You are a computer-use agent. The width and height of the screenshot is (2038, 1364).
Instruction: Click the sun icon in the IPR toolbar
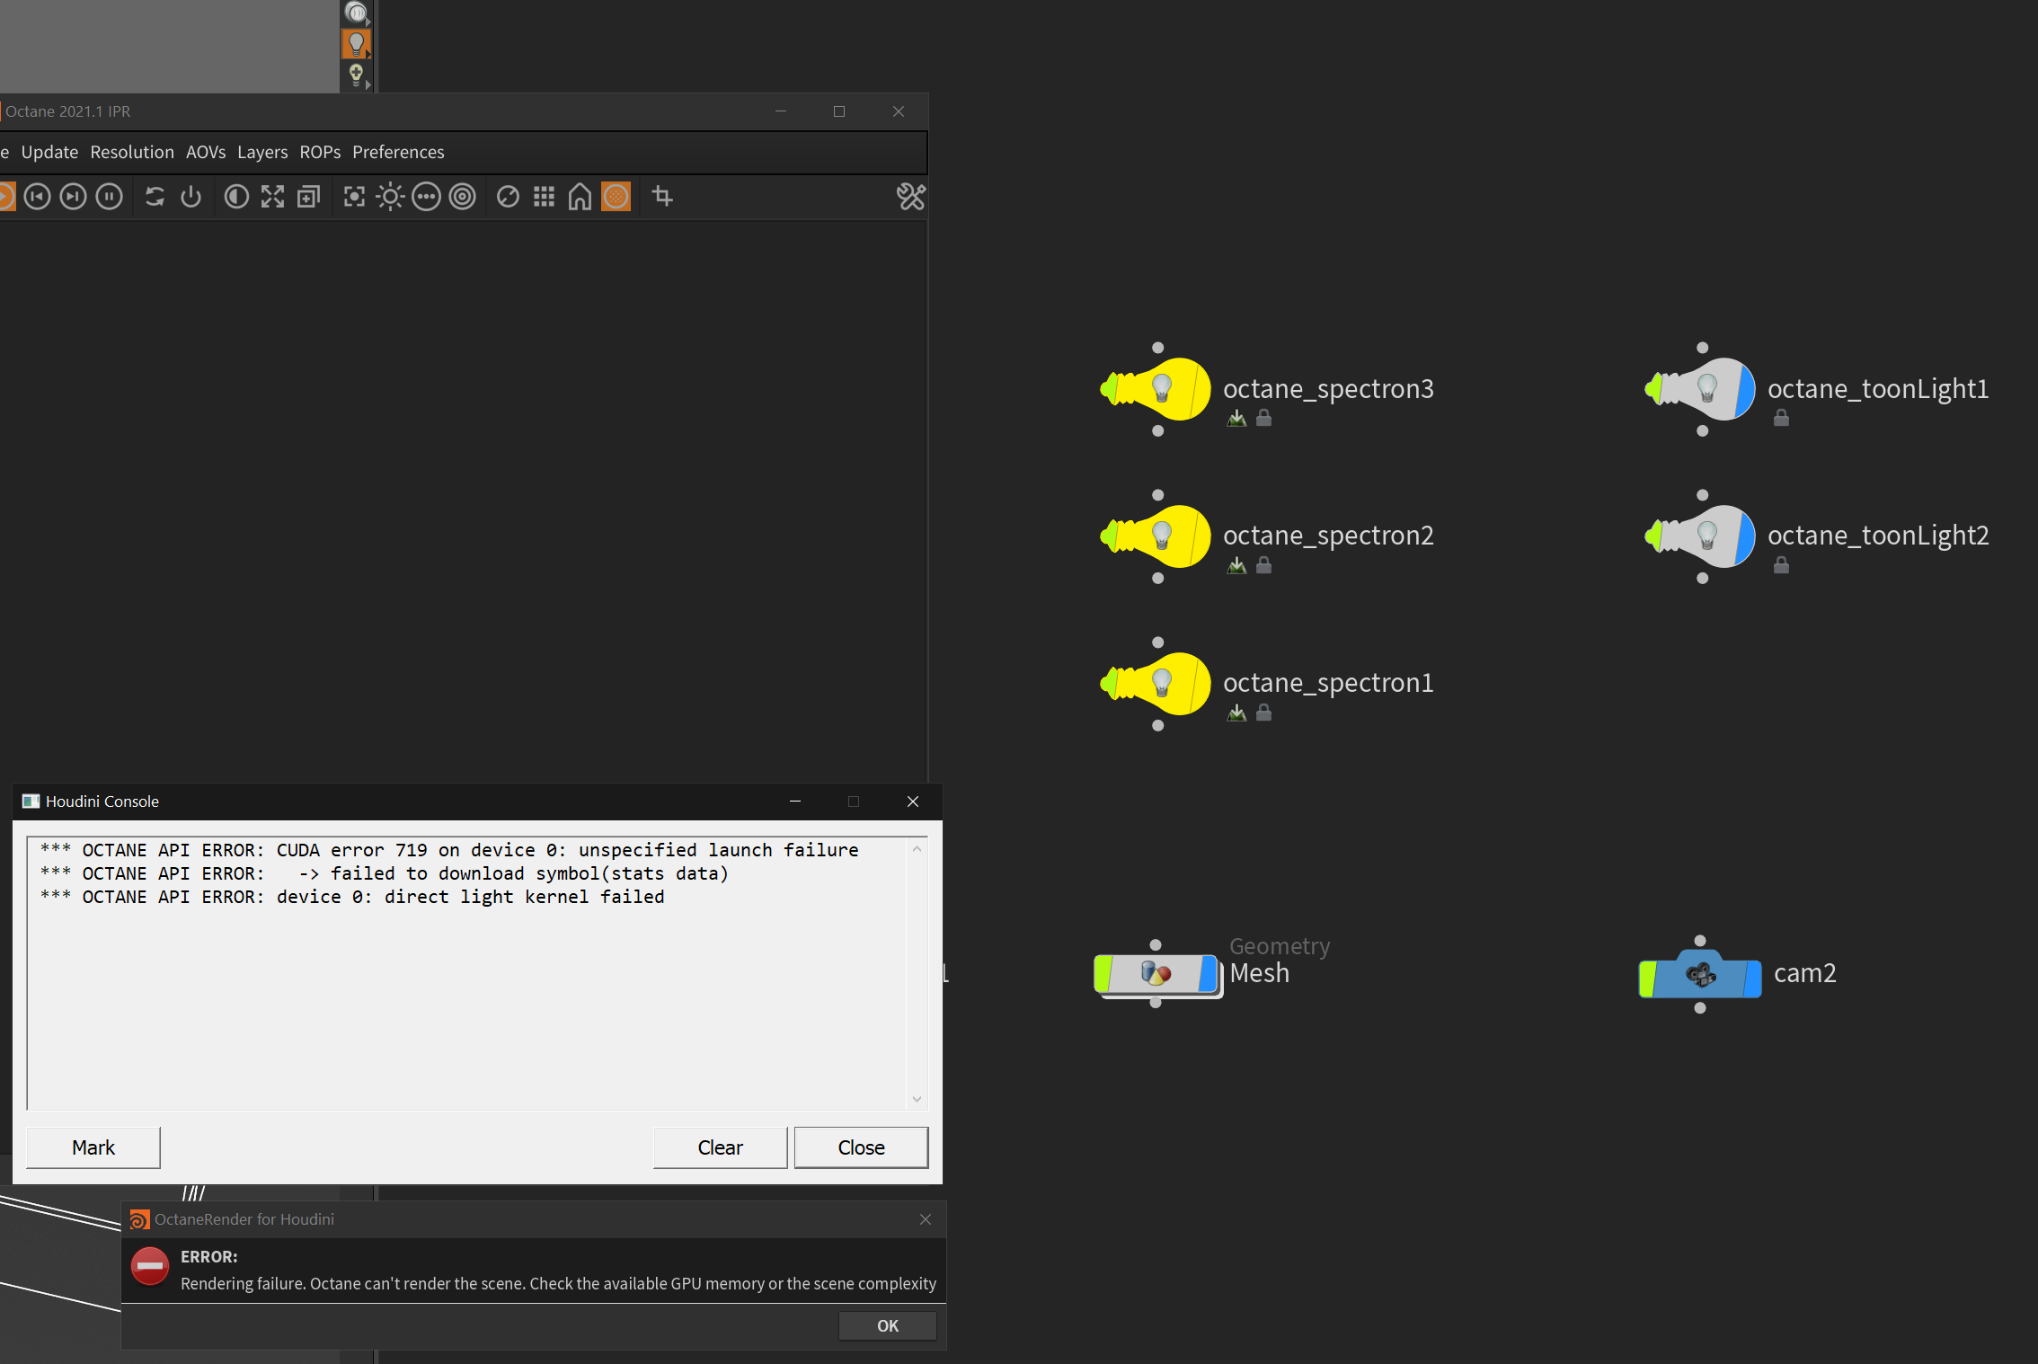pyautogui.click(x=390, y=197)
